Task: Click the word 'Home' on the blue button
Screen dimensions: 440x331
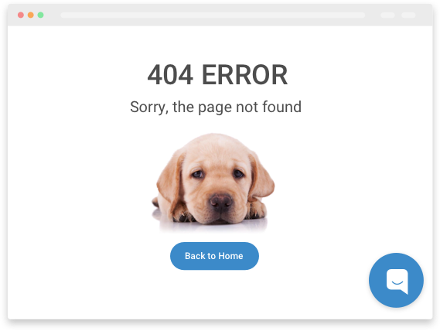Action: click(x=230, y=256)
